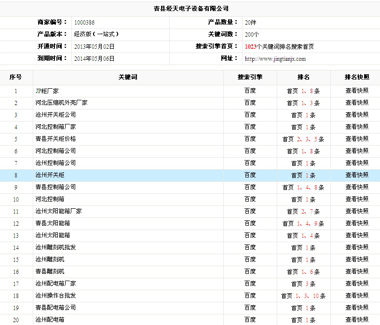Click the 序号 column header
Viewport: 380px width, 325px height.
coord(16,77)
